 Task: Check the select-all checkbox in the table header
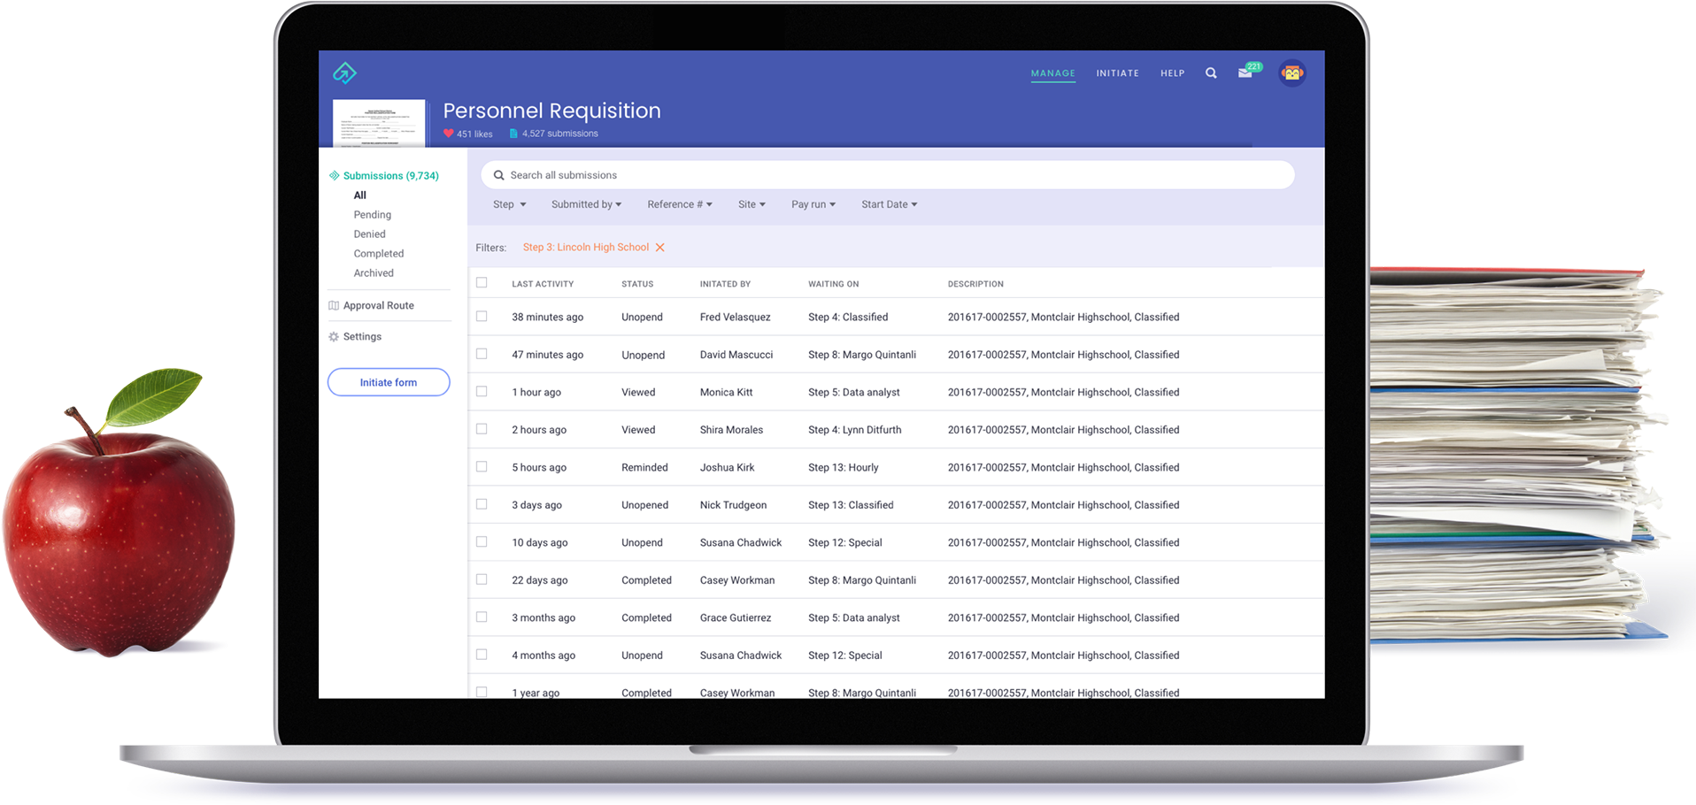click(482, 281)
